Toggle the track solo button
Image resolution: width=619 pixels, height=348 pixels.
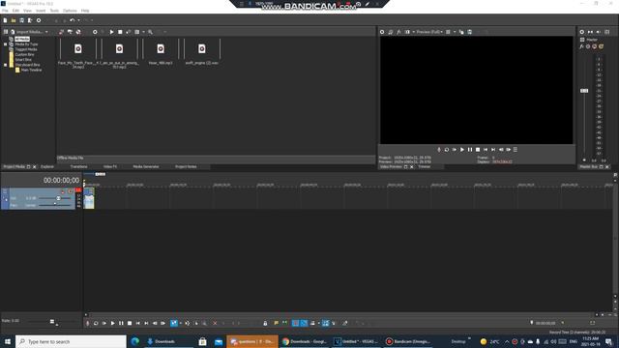pos(71,191)
